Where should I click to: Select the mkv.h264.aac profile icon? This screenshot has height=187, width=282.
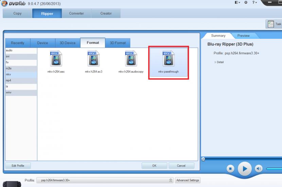tap(56, 58)
